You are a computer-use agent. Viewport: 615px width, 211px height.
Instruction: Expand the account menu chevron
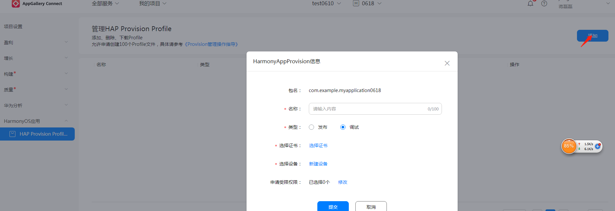[x=608, y=4]
